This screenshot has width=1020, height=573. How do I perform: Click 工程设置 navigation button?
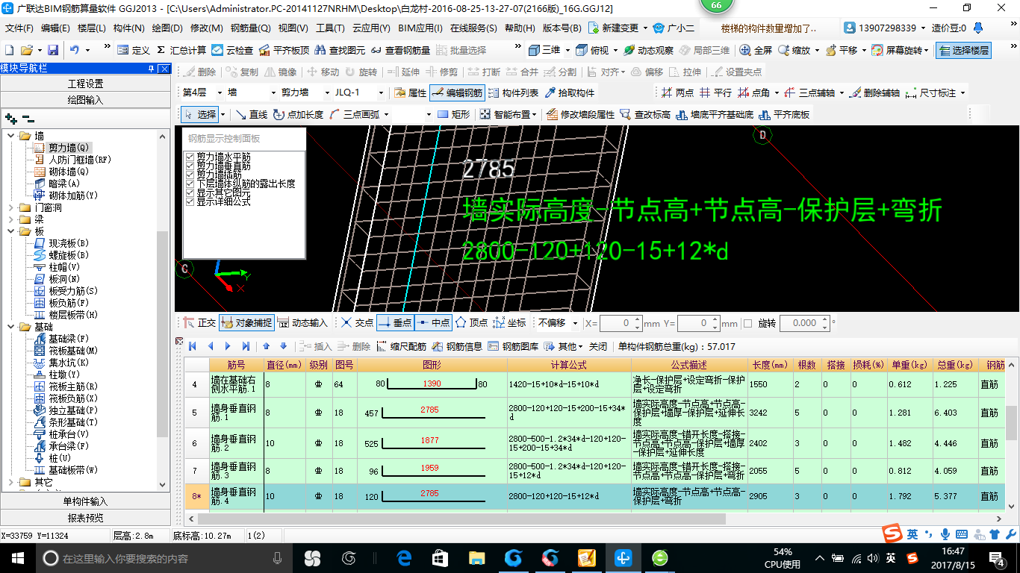point(86,84)
